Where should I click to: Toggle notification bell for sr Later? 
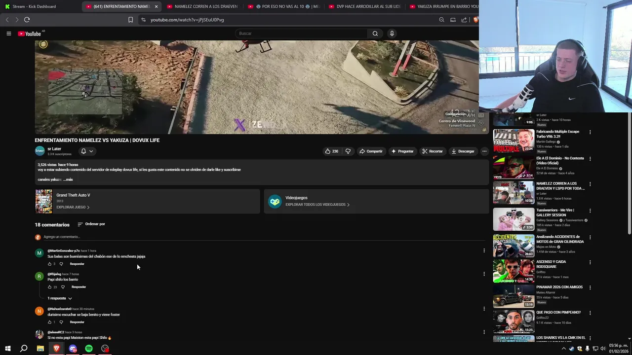(87, 151)
